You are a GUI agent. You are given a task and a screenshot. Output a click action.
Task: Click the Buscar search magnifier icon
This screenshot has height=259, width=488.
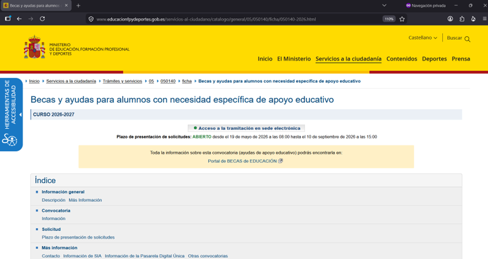click(x=467, y=39)
